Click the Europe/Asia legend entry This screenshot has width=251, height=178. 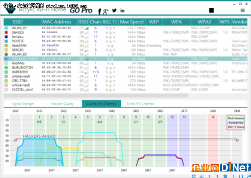tap(236, 123)
